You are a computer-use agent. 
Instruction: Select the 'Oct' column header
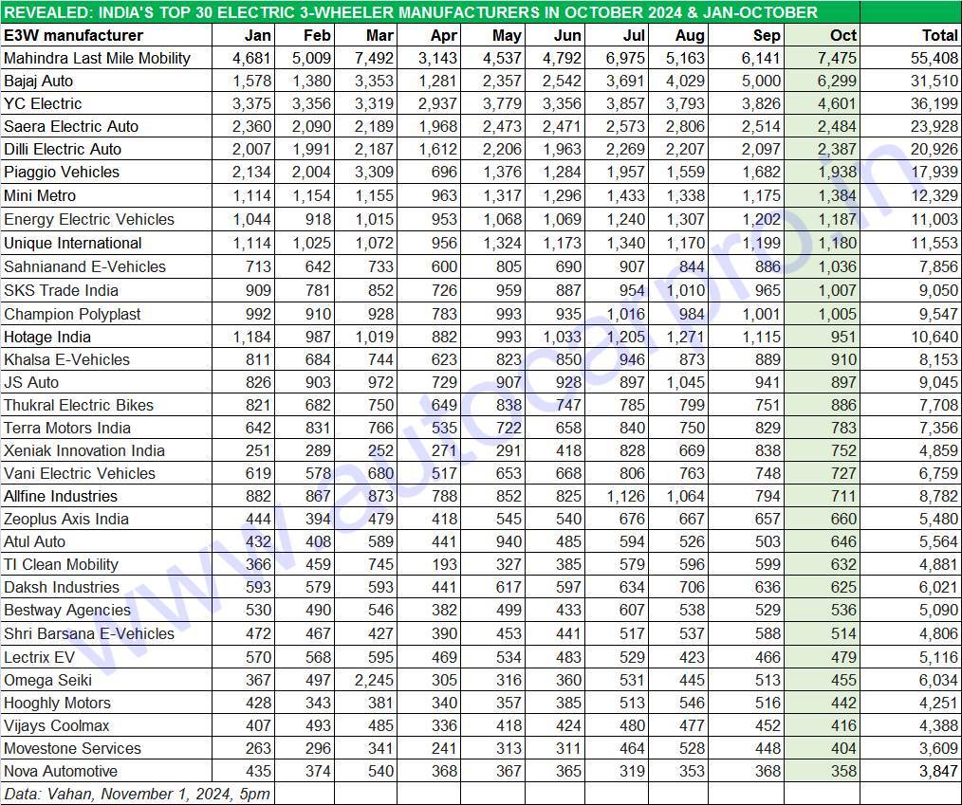coord(842,35)
